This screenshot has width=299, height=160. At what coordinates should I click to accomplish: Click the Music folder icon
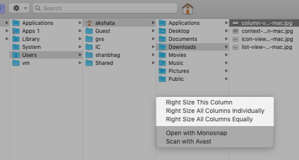(x=162, y=63)
